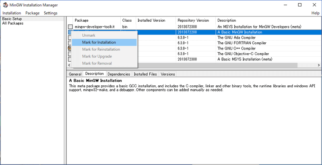Click Mark for Removal menu entry
The width and height of the screenshot is (322, 165).
tap(104, 63)
